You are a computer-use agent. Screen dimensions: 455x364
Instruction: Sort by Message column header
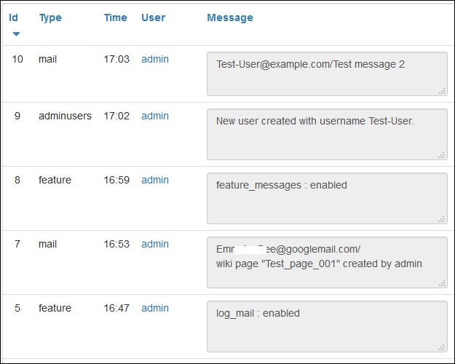click(230, 17)
